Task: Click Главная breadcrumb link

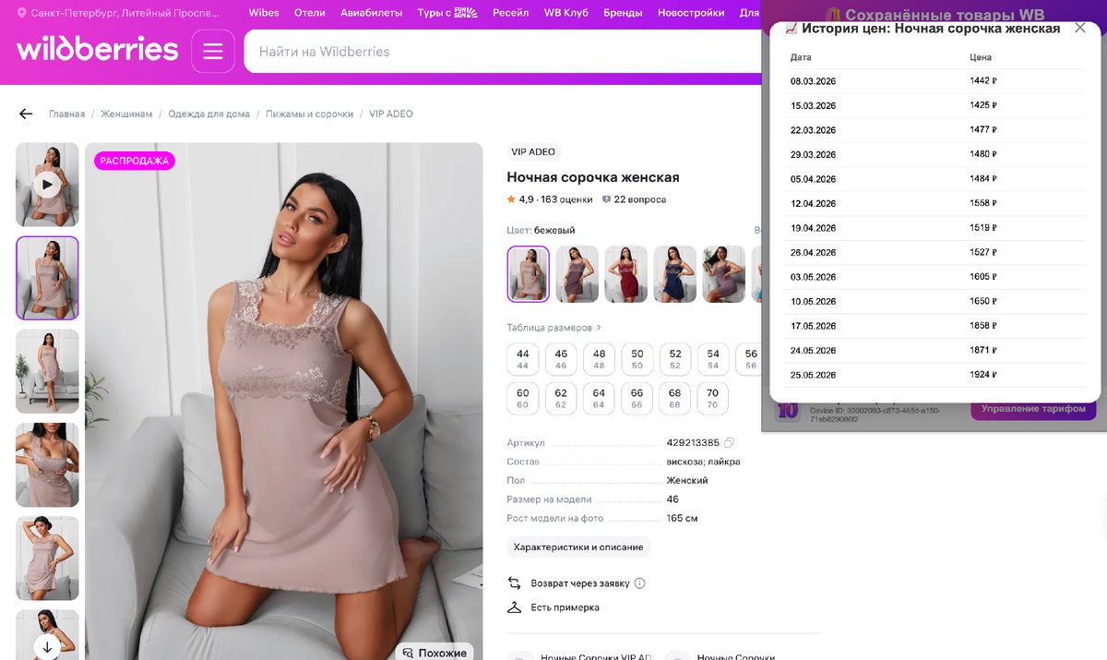Action: coord(67,114)
